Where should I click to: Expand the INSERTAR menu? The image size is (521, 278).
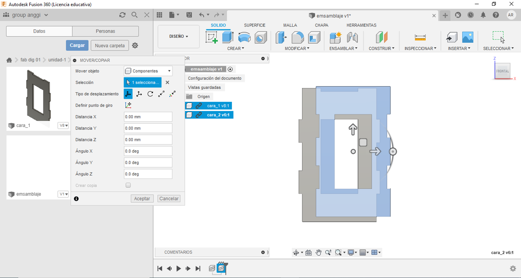[x=459, y=48]
